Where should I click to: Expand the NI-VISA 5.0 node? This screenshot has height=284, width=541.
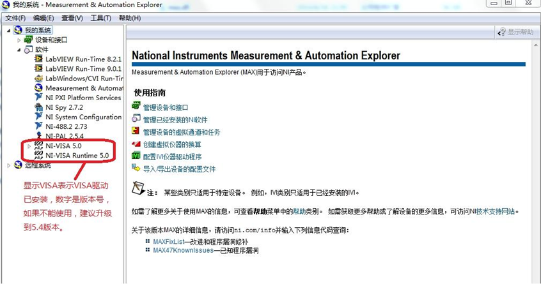[x=29, y=146]
